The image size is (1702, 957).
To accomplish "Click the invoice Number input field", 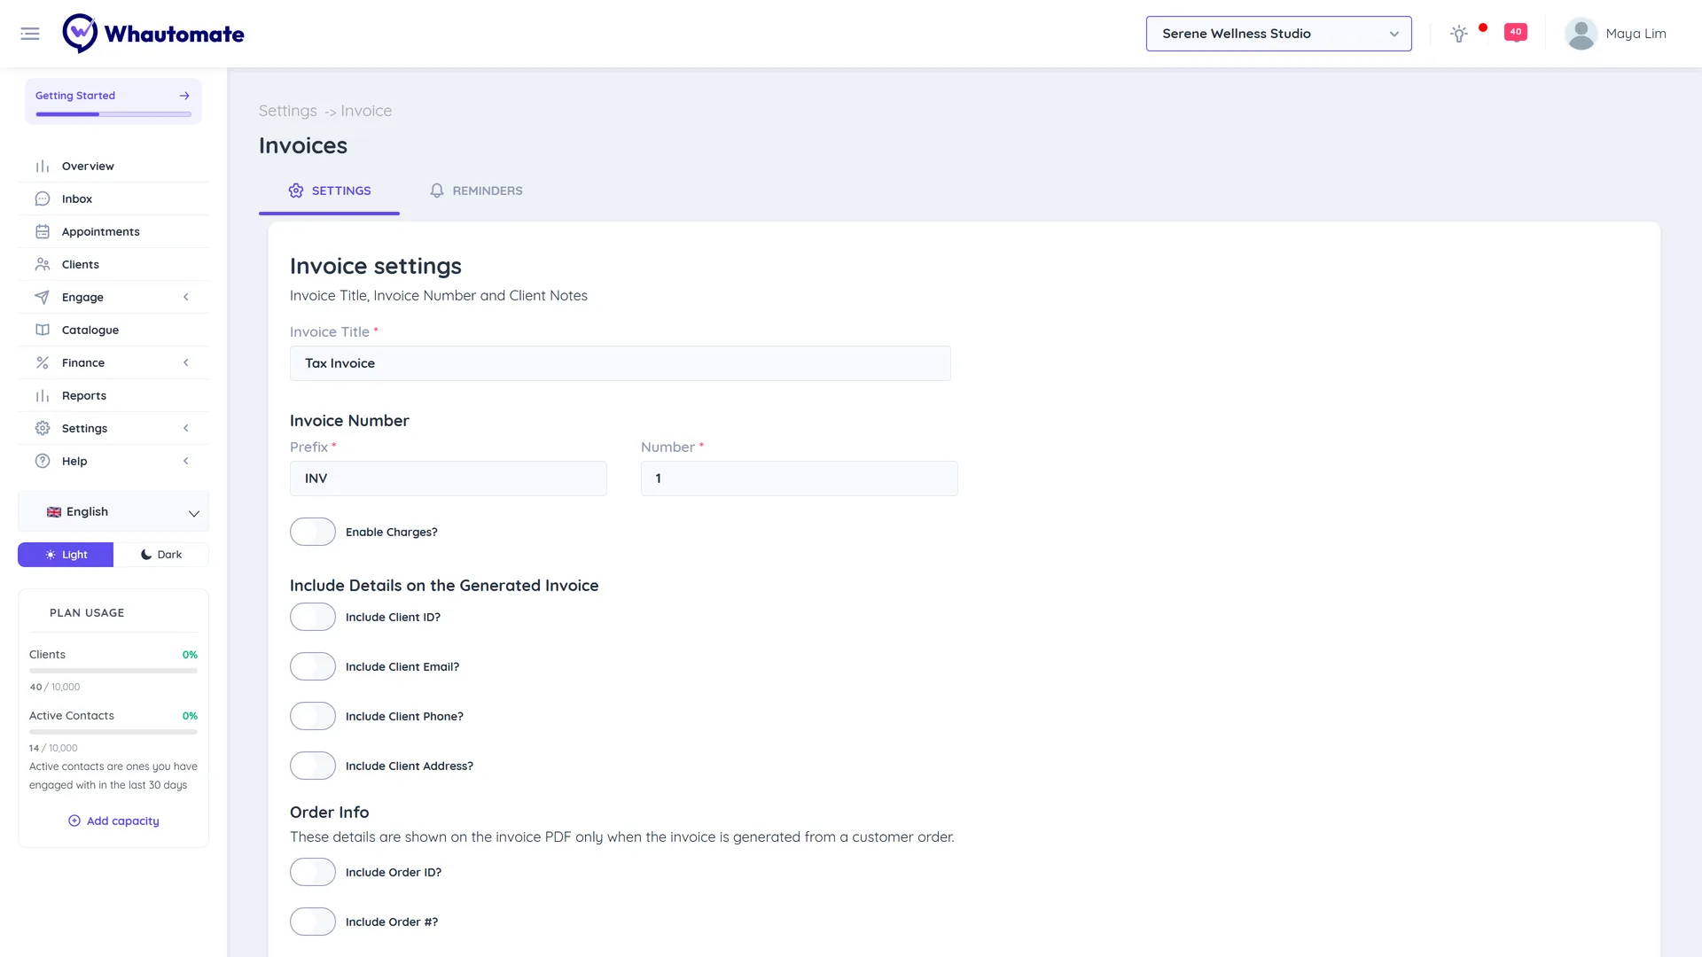I will tap(800, 478).
